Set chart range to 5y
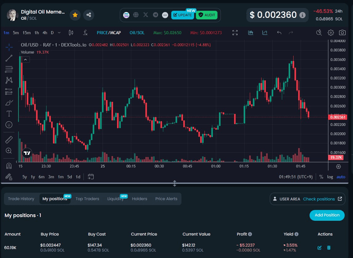 [x=25, y=177]
